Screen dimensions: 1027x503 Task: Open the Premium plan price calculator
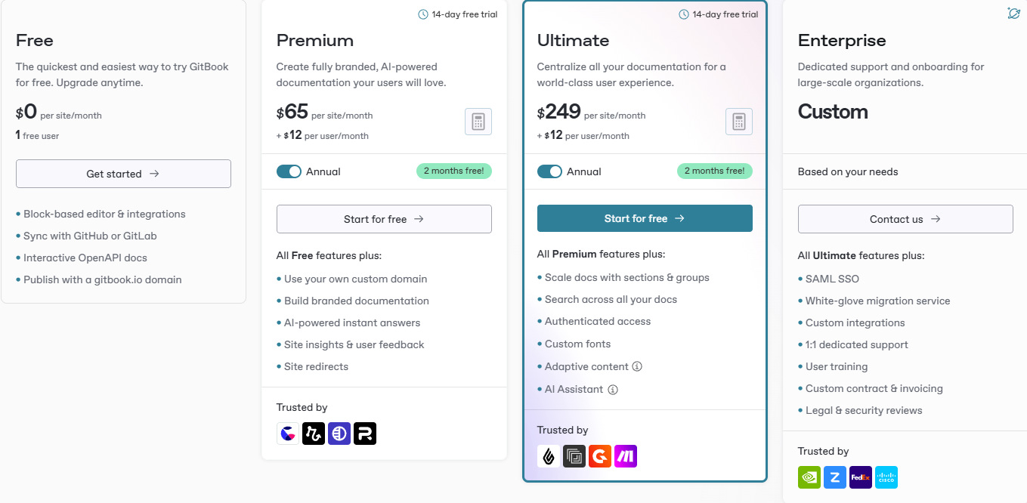pyautogui.click(x=478, y=122)
